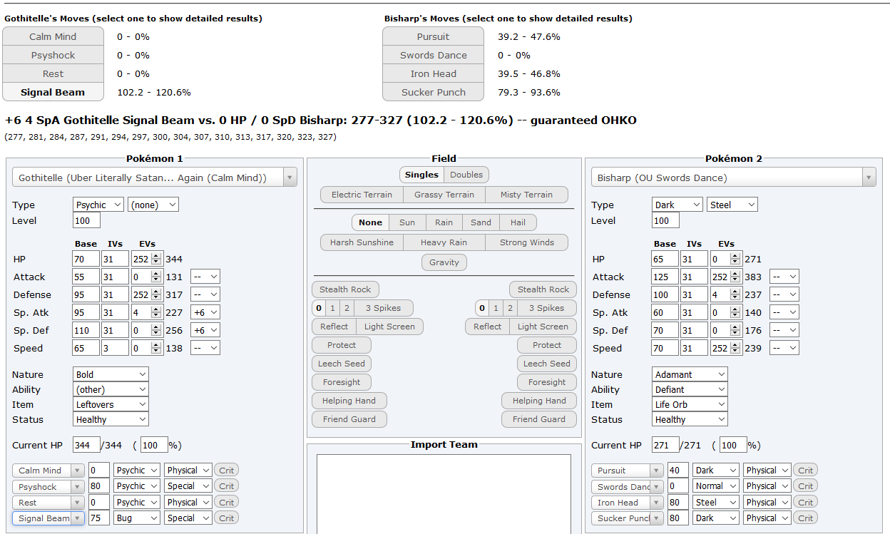Click Signal Beam base power field
890x534 pixels.
98,518
